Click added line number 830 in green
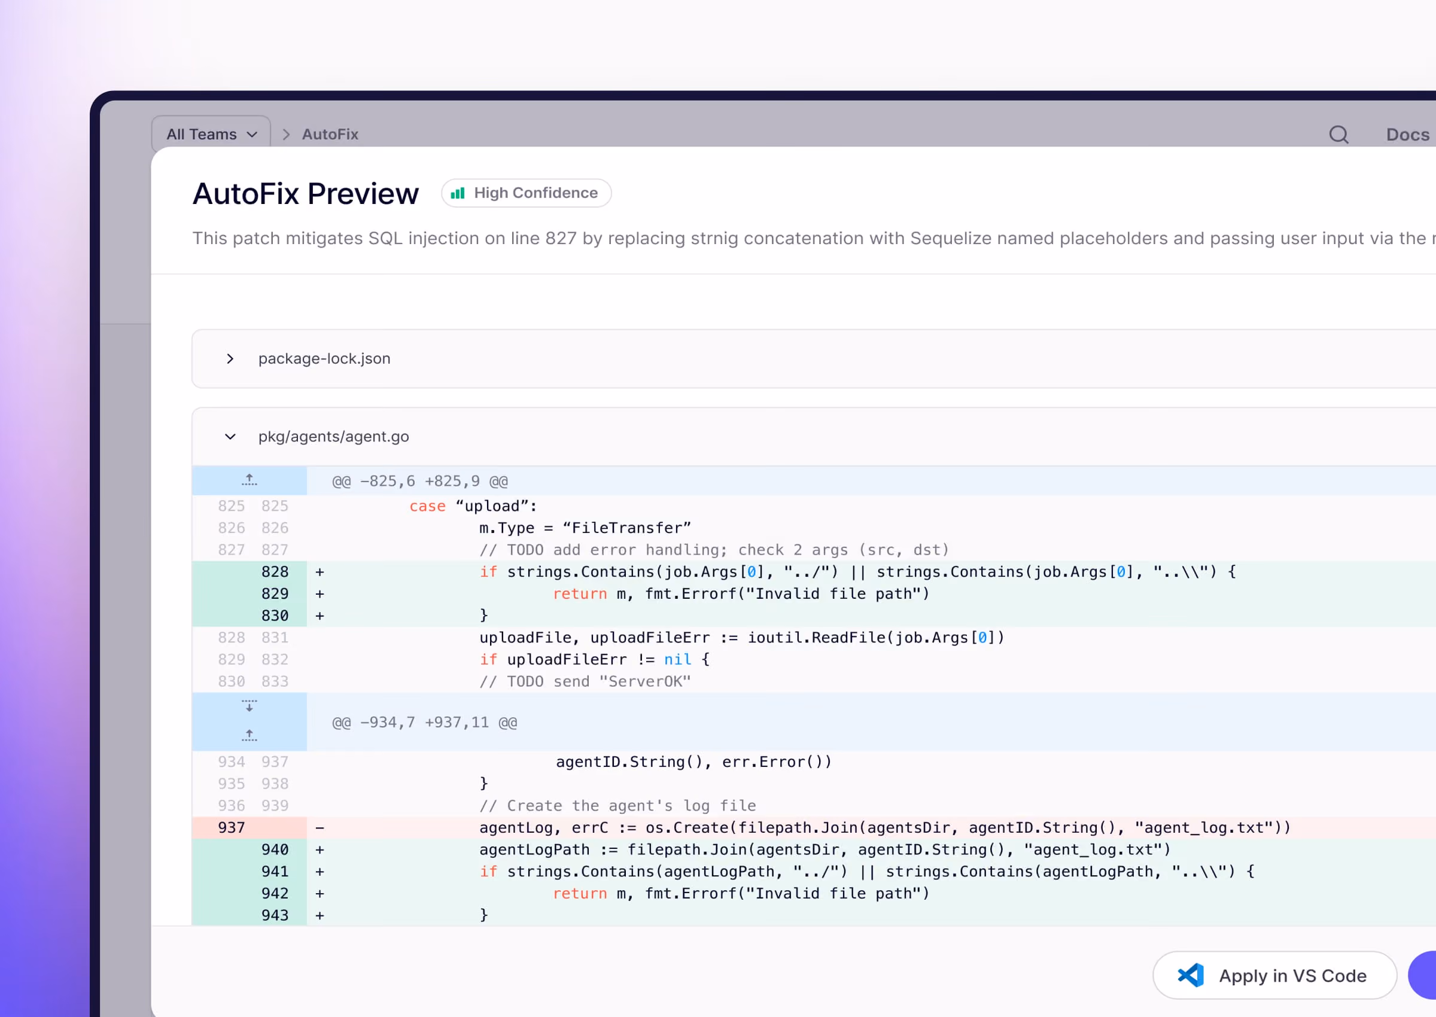1436x1017 pixels. (x=275, y=616)
